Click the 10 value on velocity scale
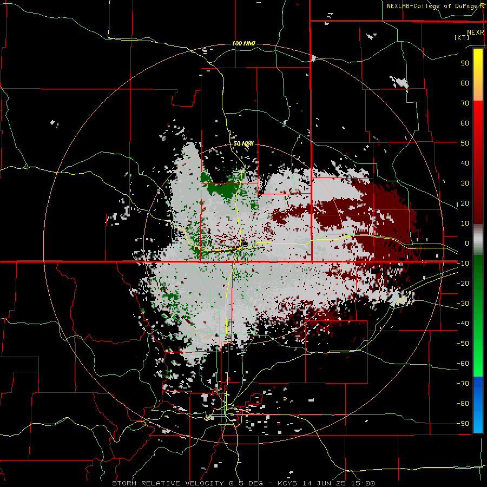Screen dimensions: 487x487 465,223
